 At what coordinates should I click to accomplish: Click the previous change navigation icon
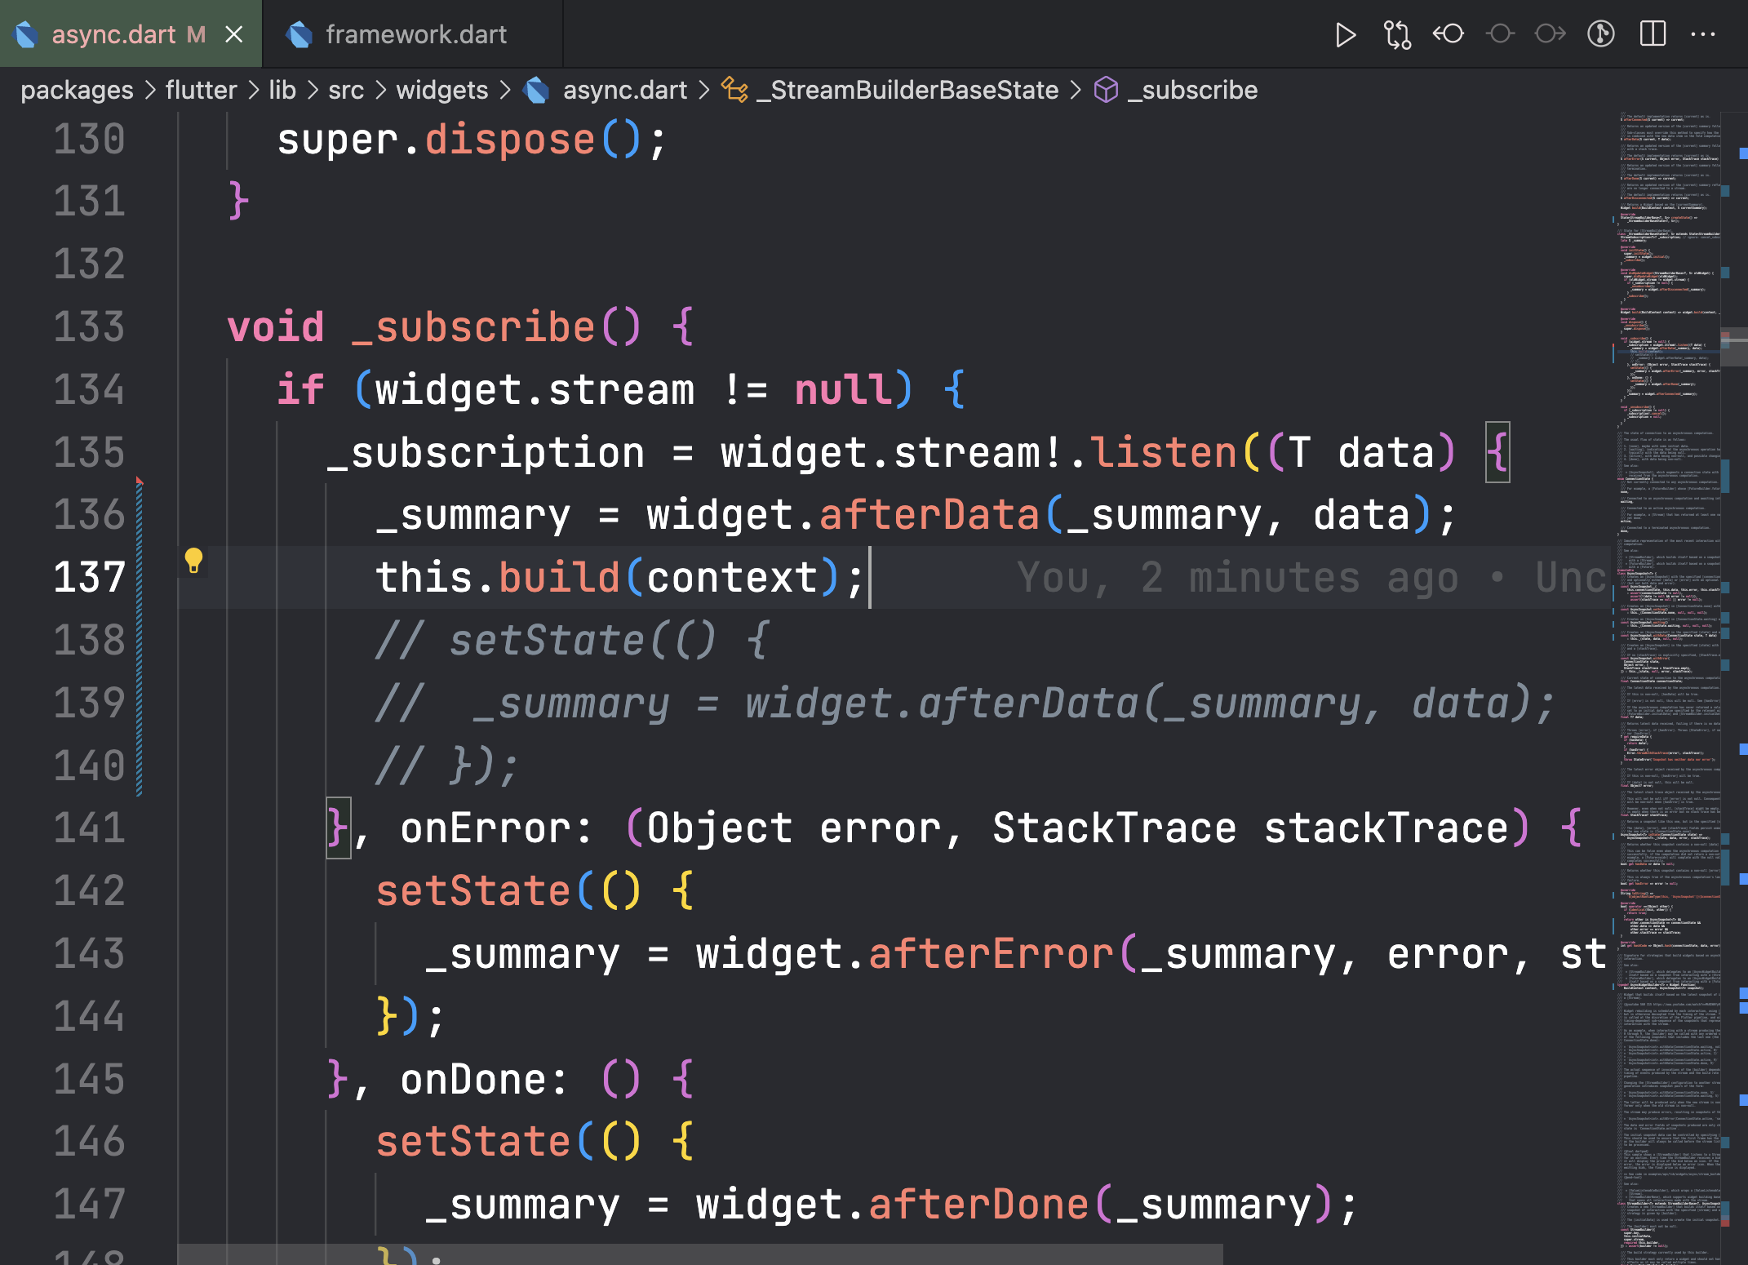coord(1501,33)
